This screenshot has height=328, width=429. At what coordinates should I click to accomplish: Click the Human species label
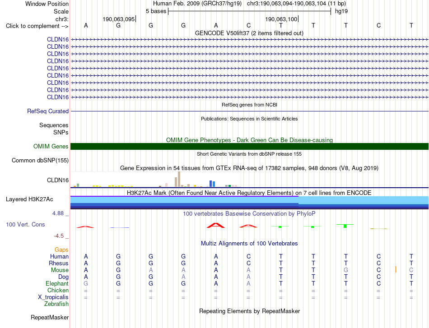pyautogui.click(x=59, y=256)
